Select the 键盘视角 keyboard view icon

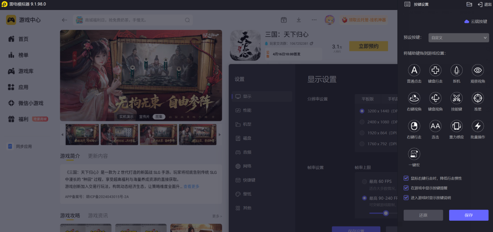click(x=435, y=98)
